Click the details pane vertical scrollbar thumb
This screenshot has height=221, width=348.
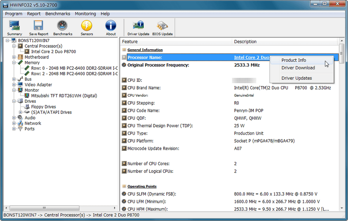(x=342, y=53)
